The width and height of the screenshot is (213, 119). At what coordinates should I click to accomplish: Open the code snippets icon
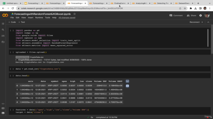(x=3, y=104)
